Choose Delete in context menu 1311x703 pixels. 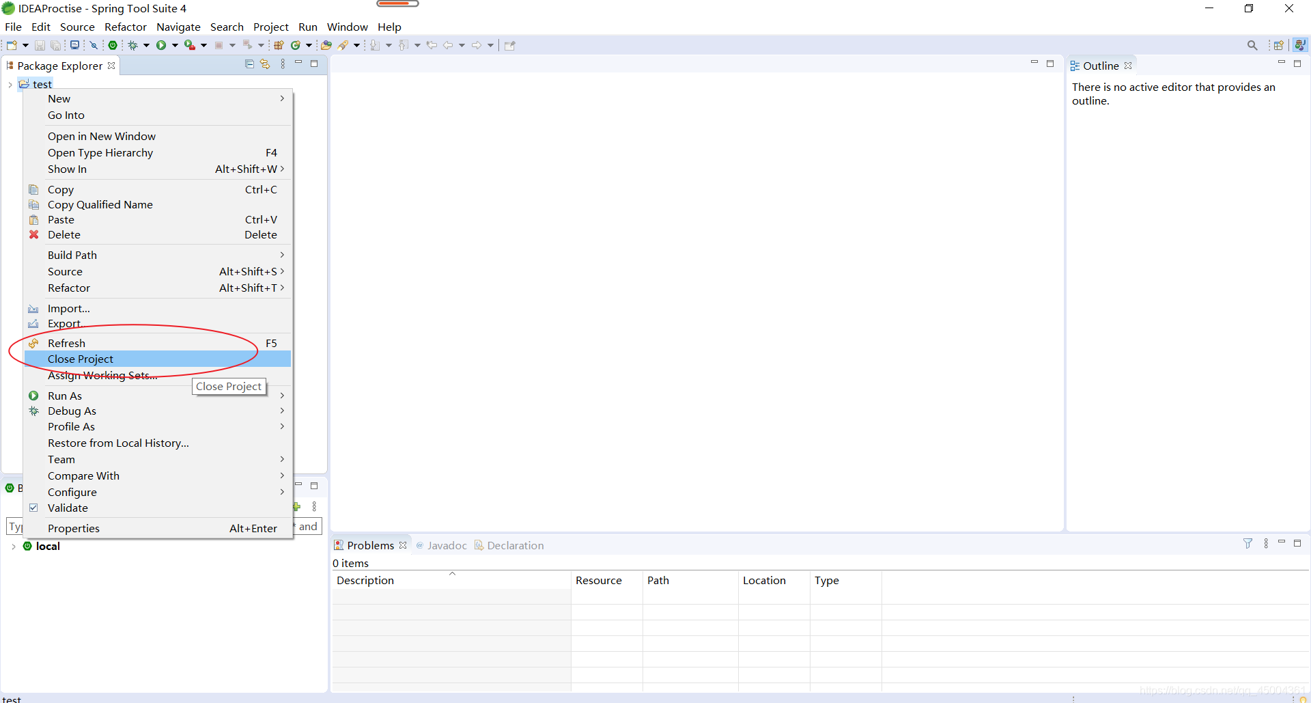point(158,234)
